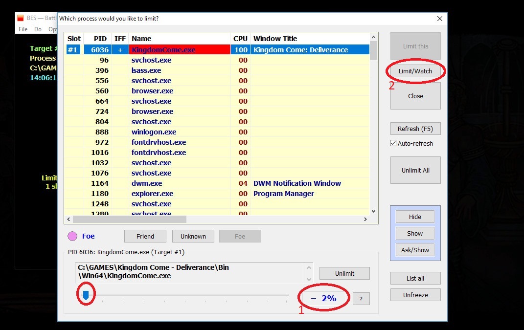Sort by Slot column header
The height and width of the screenshot is (330, 524).
74,39
